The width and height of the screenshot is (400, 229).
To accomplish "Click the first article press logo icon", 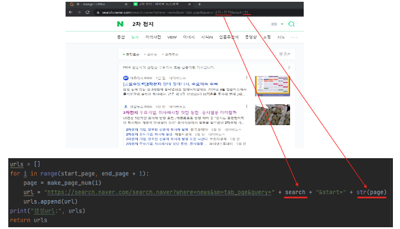I will [125, 78].
